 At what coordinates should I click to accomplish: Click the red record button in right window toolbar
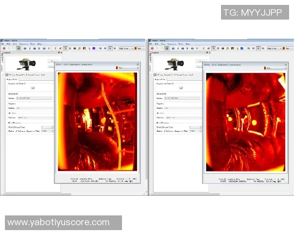[151, 48]
